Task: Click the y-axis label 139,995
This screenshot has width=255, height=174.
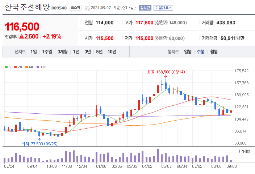Action: tap(242, 95)
